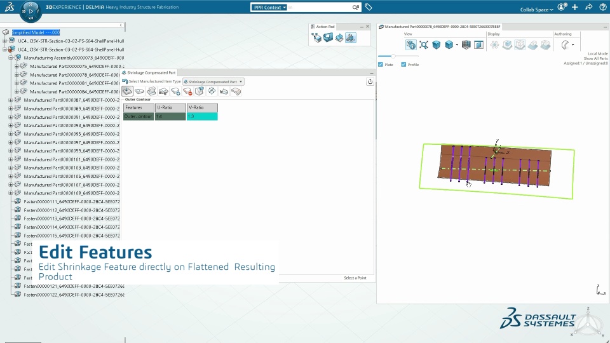
Task: Select the first active shrinkage feature tool
Action: tap(127, 91)
